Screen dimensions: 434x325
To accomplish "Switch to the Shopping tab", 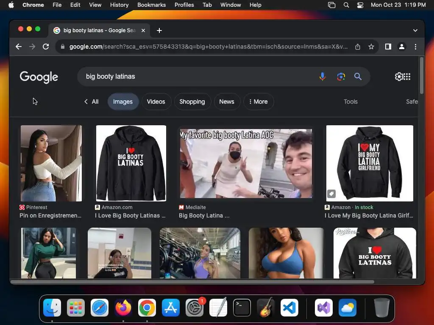I will [192, 102].
